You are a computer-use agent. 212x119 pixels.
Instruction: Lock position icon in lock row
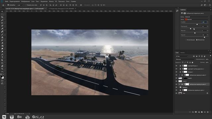click(x=187, y=62)
